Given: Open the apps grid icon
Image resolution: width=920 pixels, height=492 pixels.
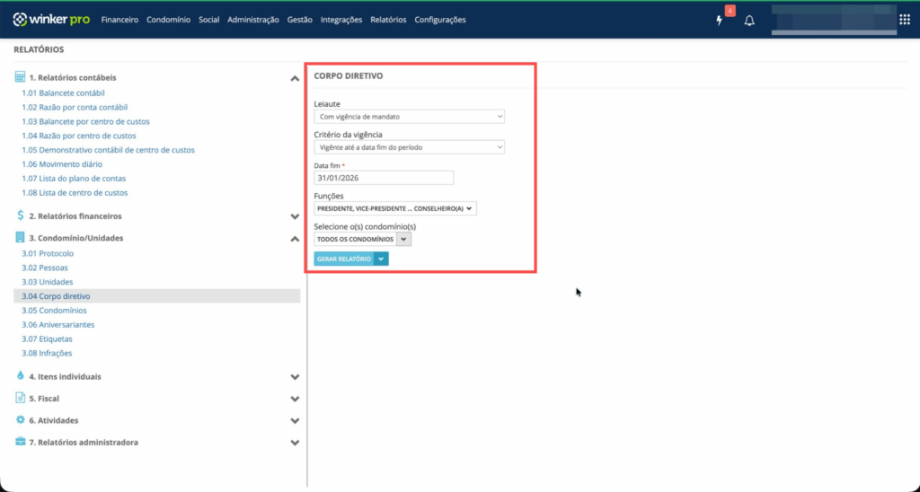Looking at the screenshot, I should (905, 20).
